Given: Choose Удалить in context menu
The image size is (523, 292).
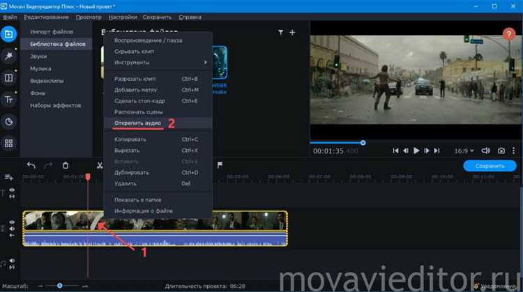Looking at the screenshot, I should click(x=158, y=183).
